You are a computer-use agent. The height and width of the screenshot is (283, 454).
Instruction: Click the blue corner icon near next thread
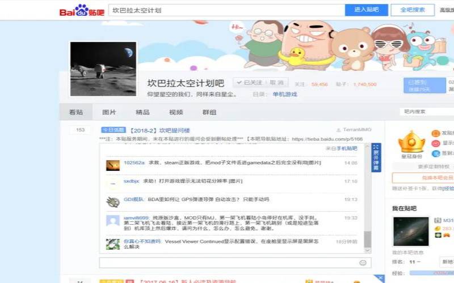click(380, 278)
